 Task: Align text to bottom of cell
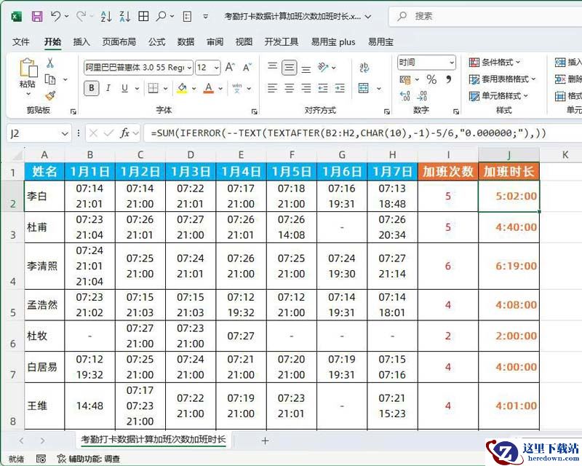[306, 68]
